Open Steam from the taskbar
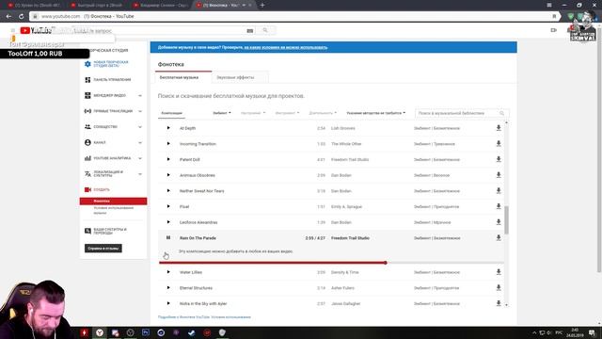602x339 pixels. 192,332
